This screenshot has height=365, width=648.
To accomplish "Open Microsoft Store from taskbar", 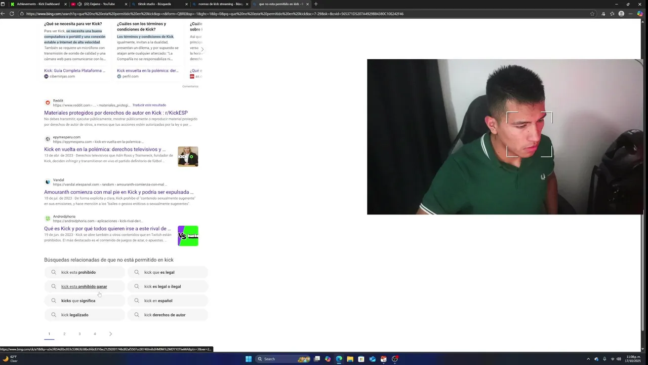I will (x=361, y=359).
